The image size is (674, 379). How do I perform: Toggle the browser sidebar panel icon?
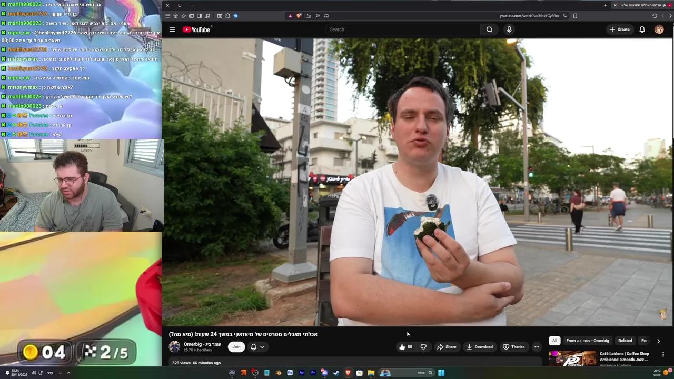click(x=199, y=16)
